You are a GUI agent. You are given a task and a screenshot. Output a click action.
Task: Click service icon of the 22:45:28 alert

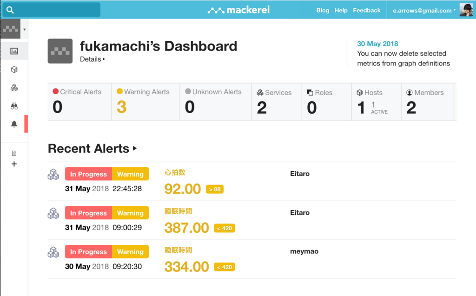click(x=53, y=174)
